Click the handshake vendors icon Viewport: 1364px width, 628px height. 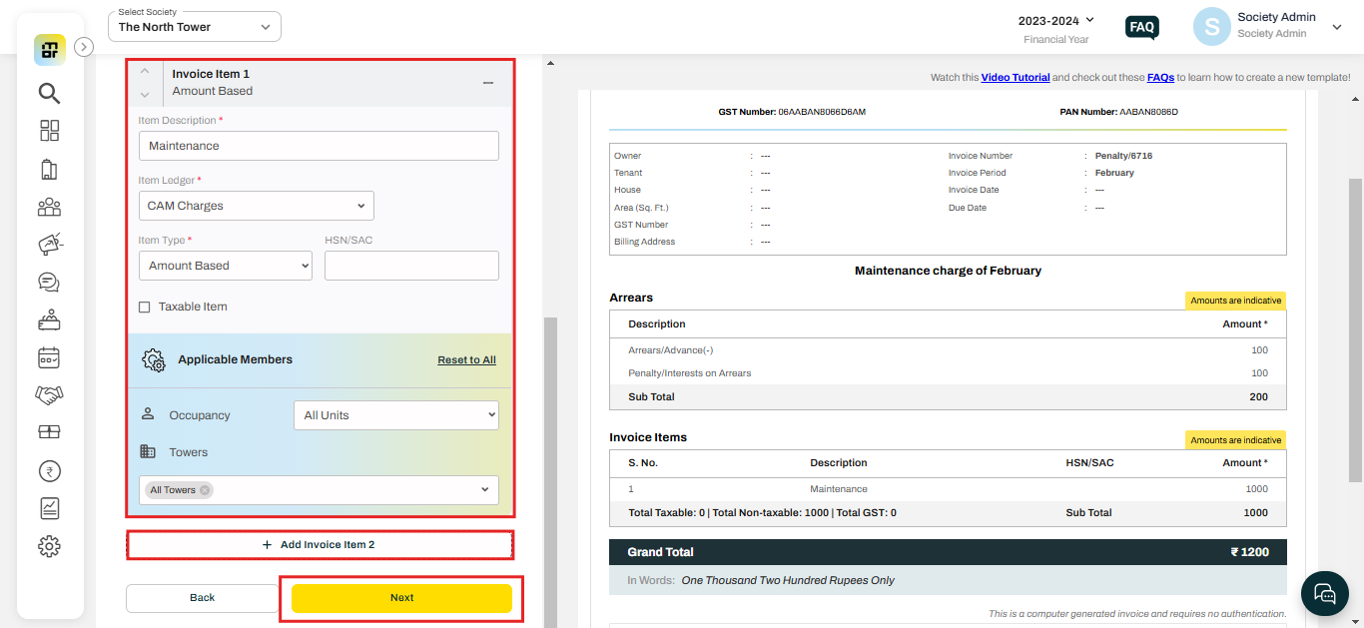(49, 394)
